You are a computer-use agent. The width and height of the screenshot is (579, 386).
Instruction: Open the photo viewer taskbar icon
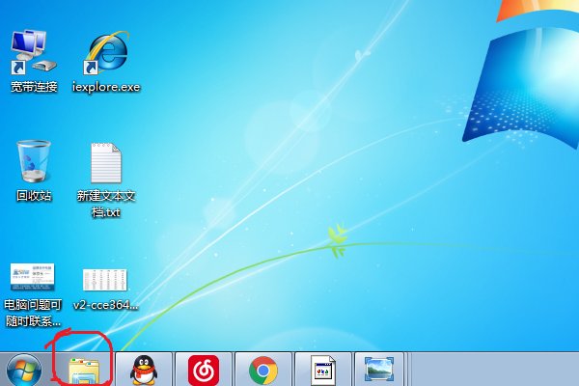(x=380, y=369)
